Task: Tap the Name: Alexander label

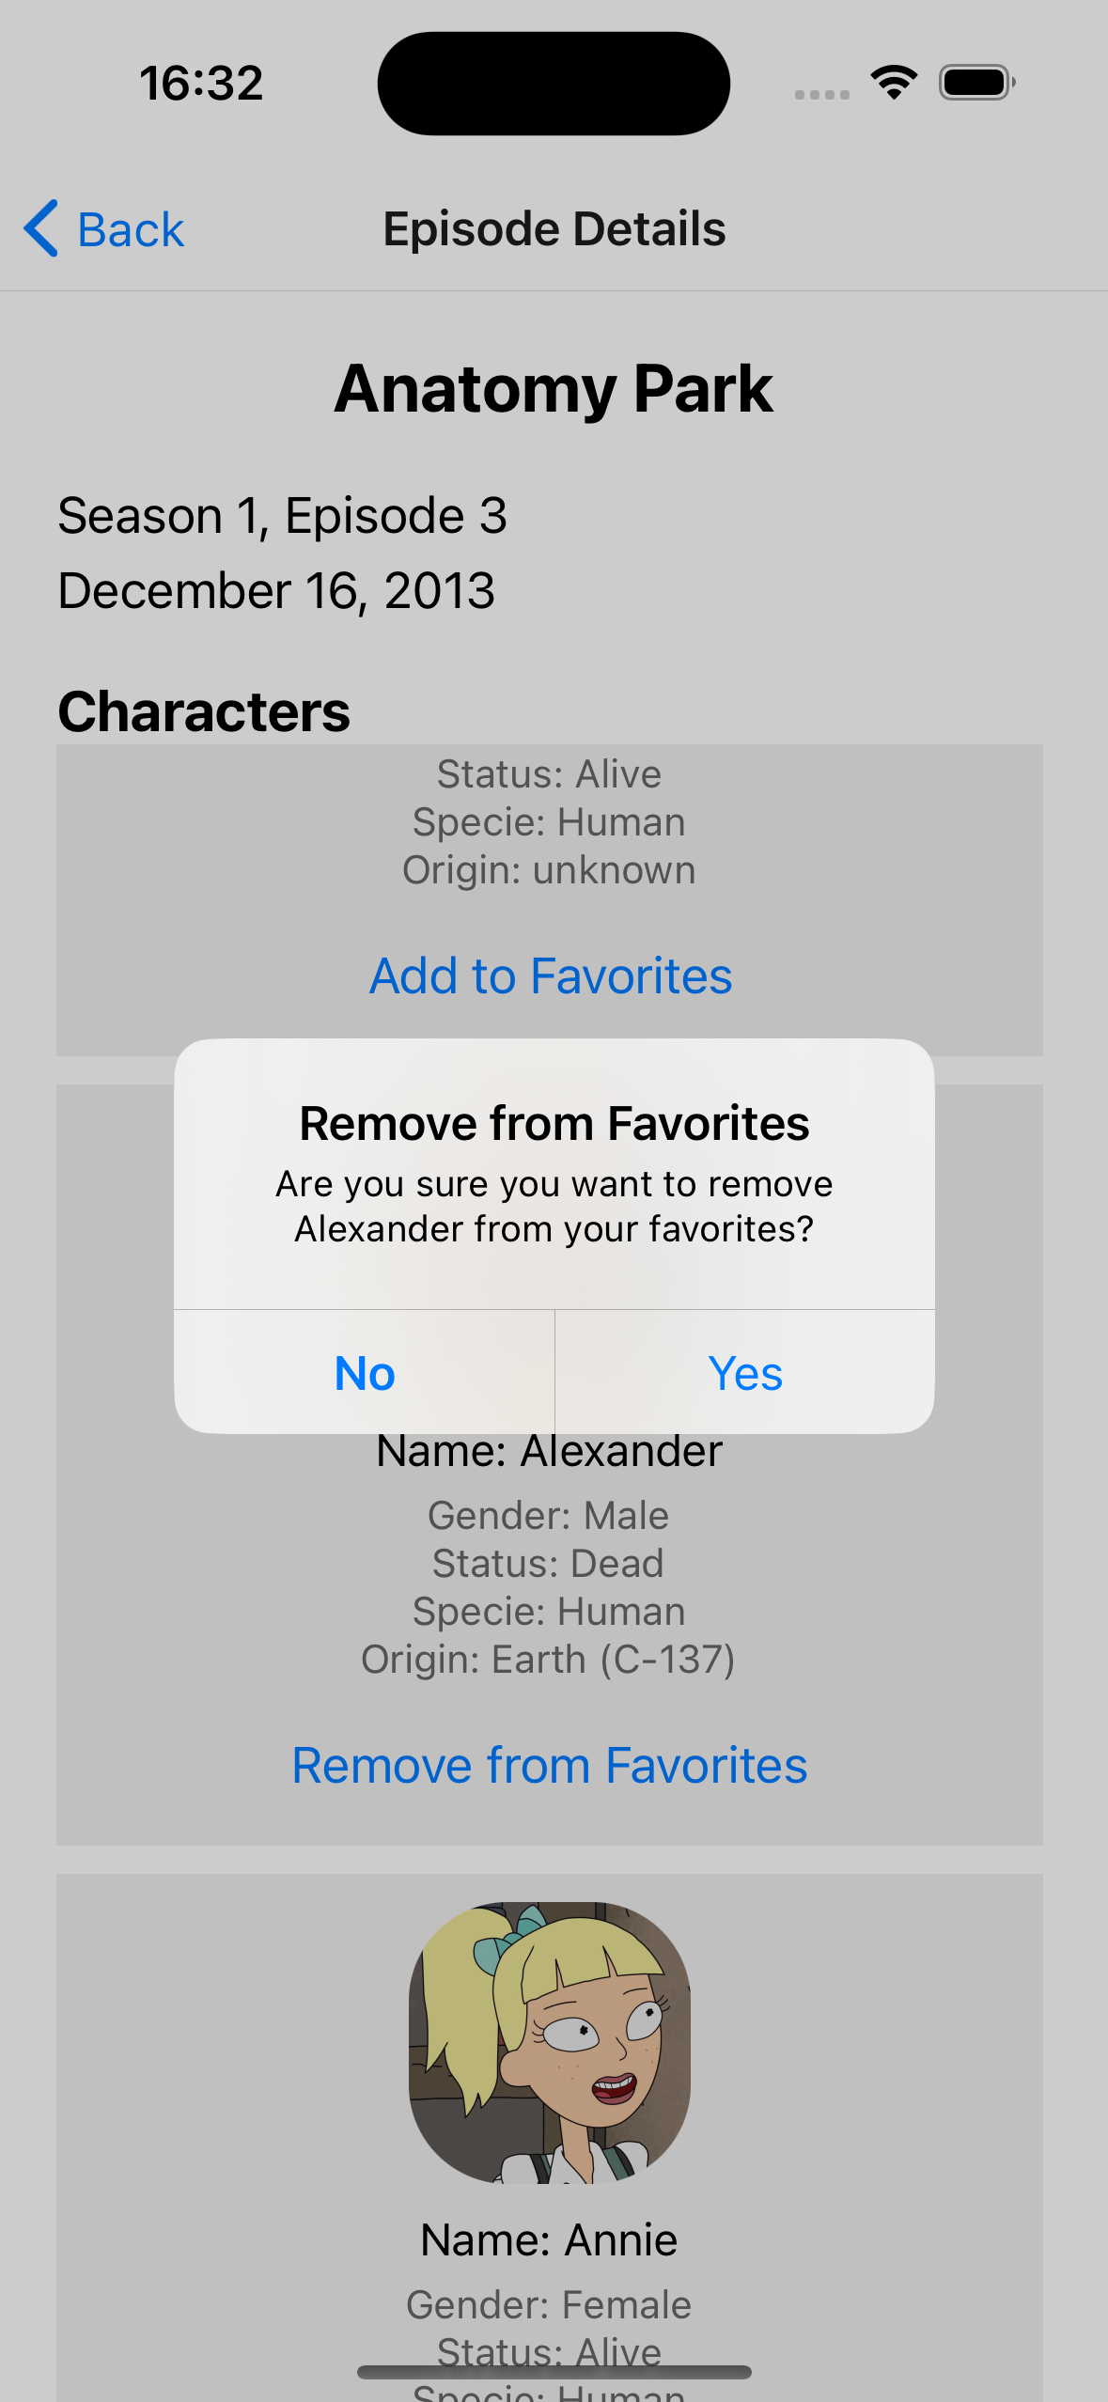Action: (550, 1452)
